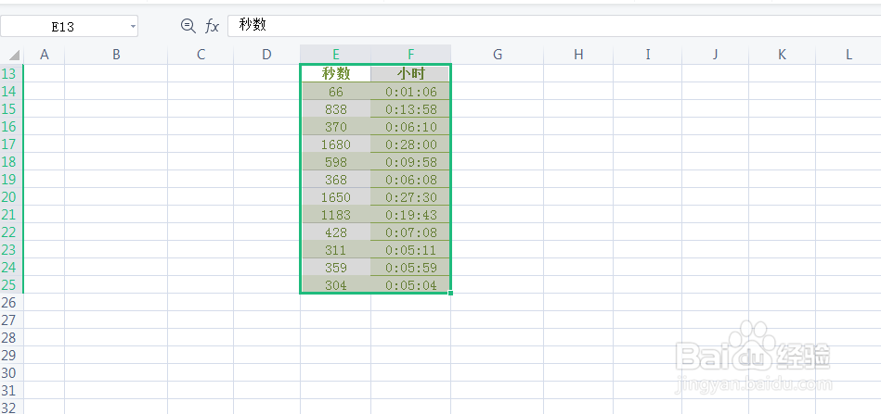Select row 28 header
881x414 pixels.
click(x=11, y=337)
